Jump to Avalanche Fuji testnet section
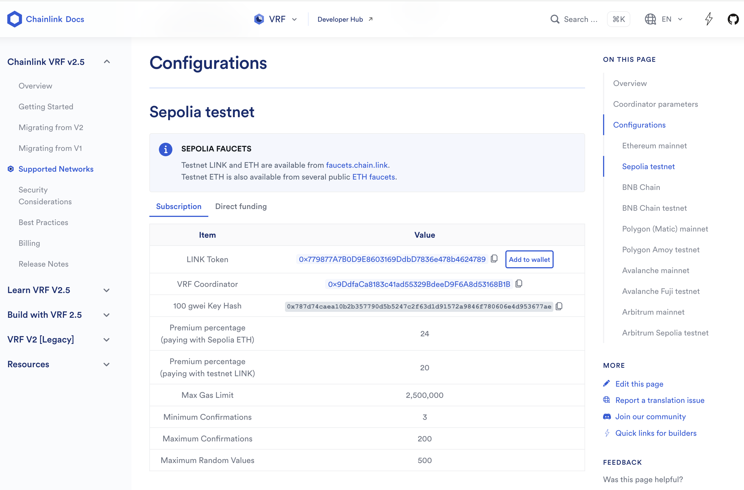This screenshot has width=744, height=490. coord(661,291)
